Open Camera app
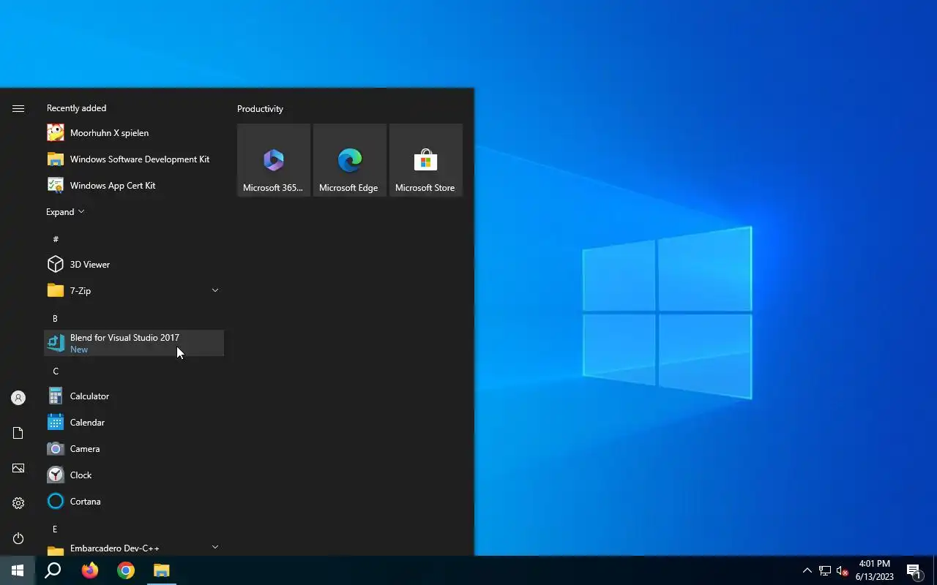This screenshot has height=585, width=937. 134,449
